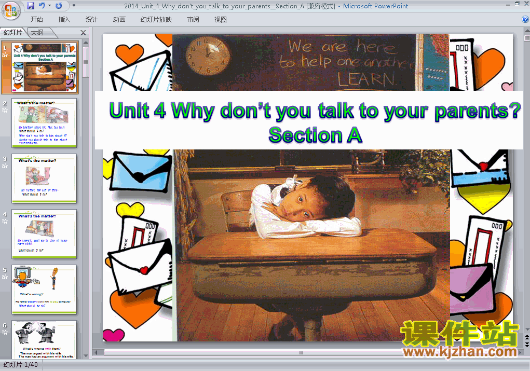Select slide 1 thumbnail
The height and width of the screenshot is (371, 530).
[44, 67]
